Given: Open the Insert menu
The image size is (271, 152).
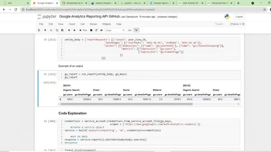Looking at the screenshot, I should point(72,24).
